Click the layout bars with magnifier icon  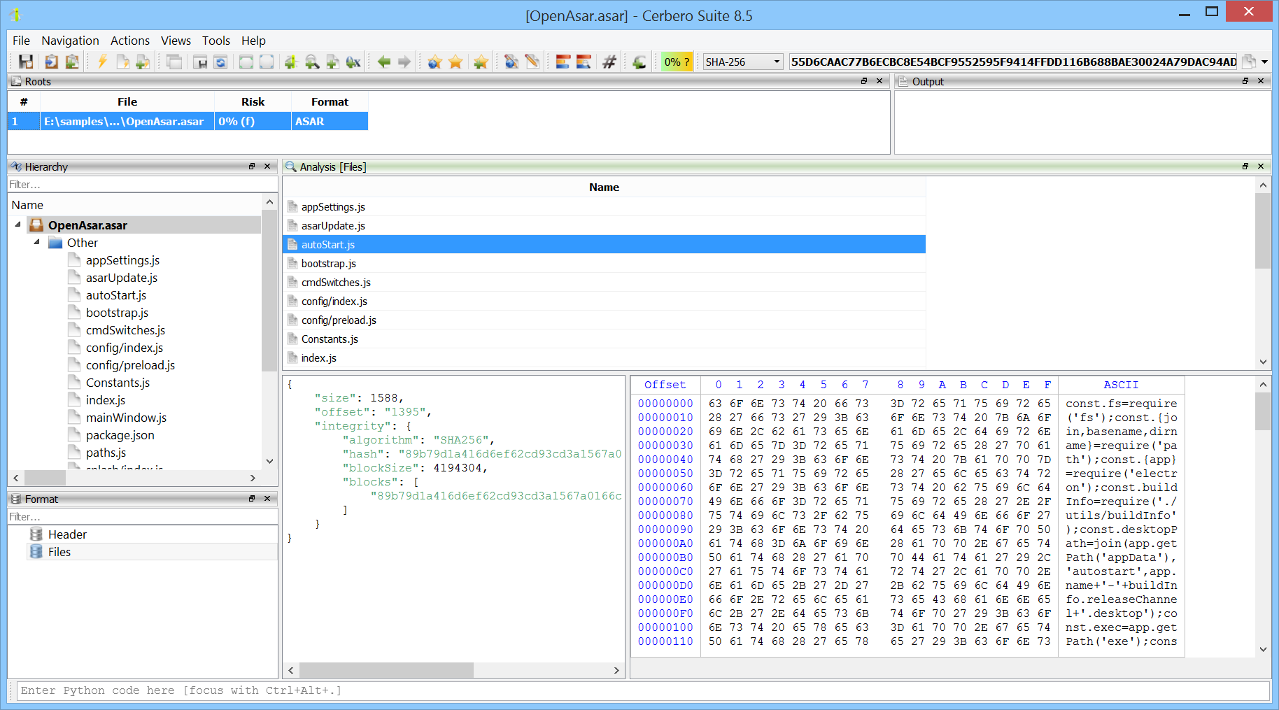click(x=584, y=62)
